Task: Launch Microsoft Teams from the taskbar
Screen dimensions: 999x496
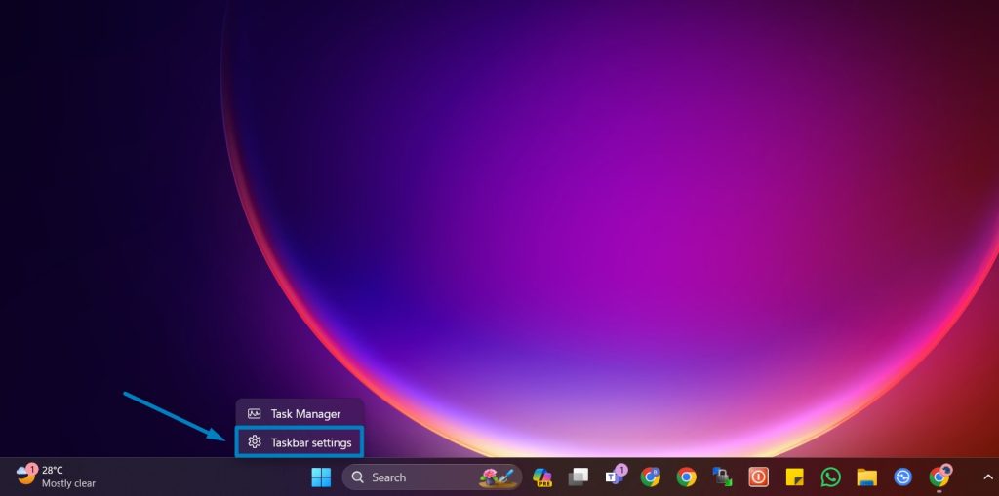Action: pos(615,477)
